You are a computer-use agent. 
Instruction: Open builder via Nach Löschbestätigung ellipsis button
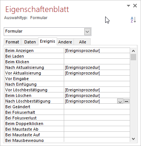click(126, 101)
